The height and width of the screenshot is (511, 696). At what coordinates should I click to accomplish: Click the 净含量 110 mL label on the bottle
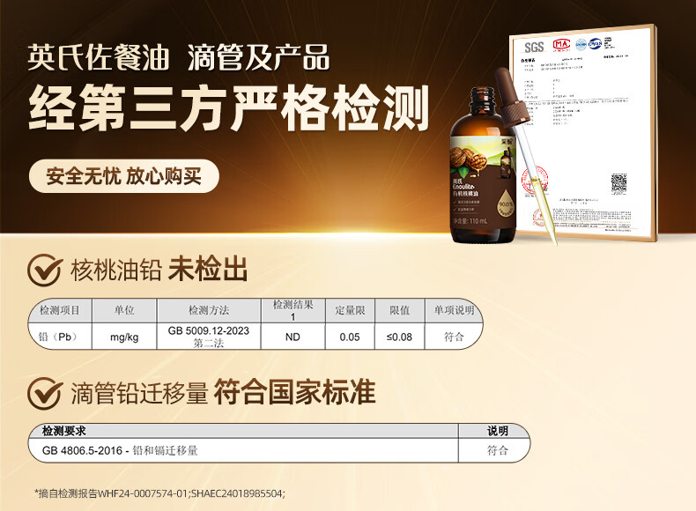[470, 221]
